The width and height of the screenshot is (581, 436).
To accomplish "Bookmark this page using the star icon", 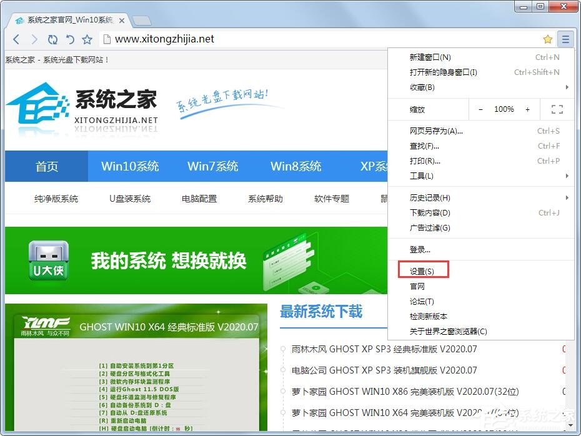I will [x=548, y=39].
